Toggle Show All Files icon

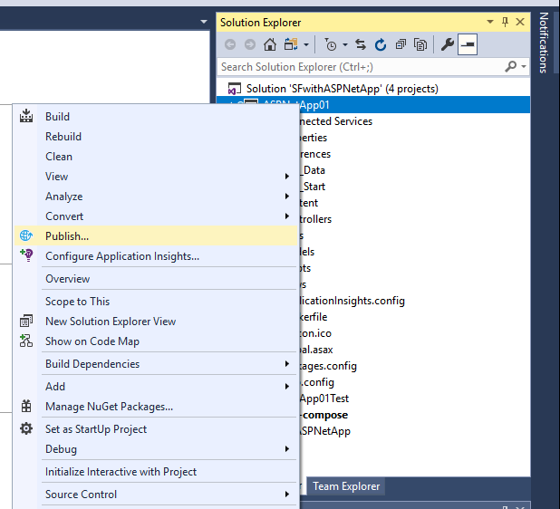pos(420,44)
